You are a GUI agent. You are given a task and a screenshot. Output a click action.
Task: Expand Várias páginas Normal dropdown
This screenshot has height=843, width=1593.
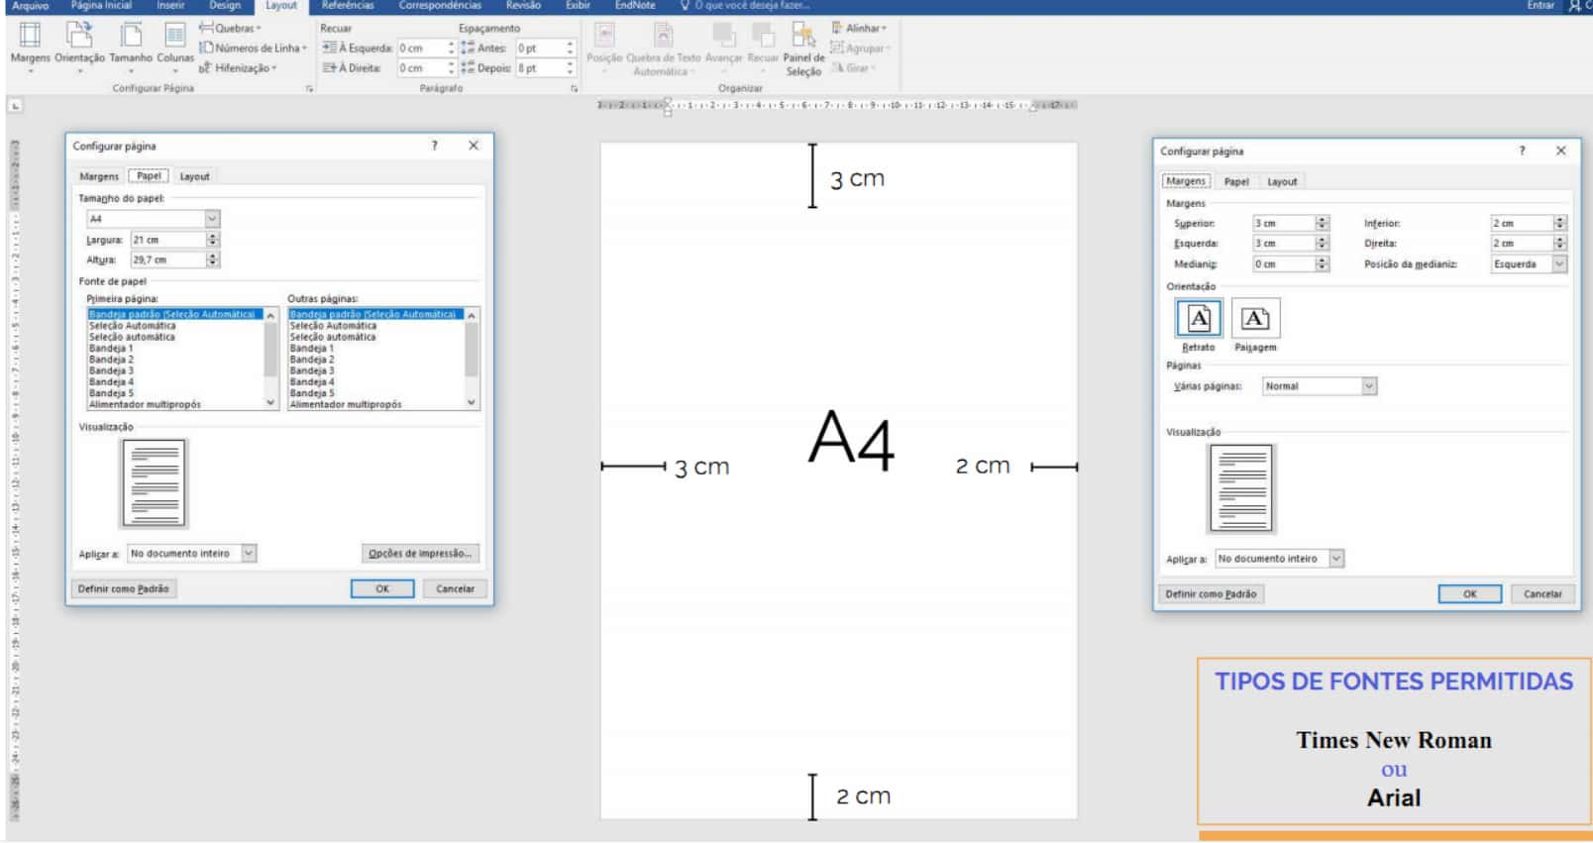click(1369, 386)
